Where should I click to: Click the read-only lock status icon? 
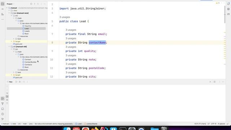[228, 124]
